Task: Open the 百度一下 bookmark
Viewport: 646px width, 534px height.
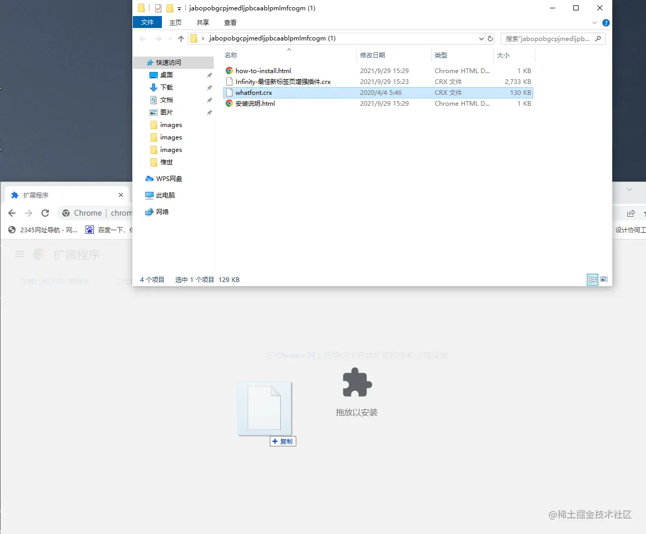Action: [109, 230]
